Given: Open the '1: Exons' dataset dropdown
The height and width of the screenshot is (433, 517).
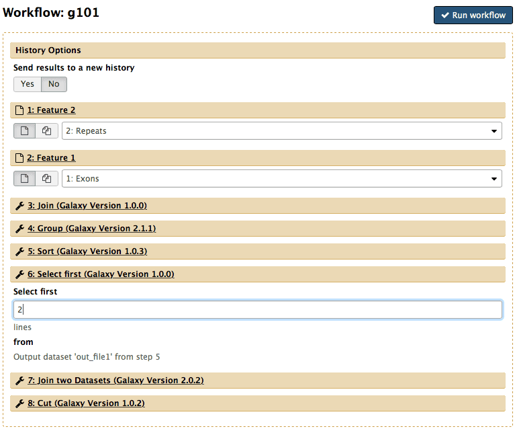Looking at the screenshot, I should pyautogui.click(x=281, y=179).
